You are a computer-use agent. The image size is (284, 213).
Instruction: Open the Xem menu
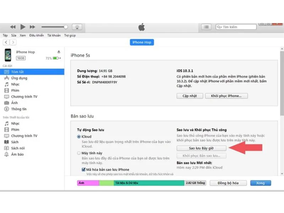tap(23, 35)
